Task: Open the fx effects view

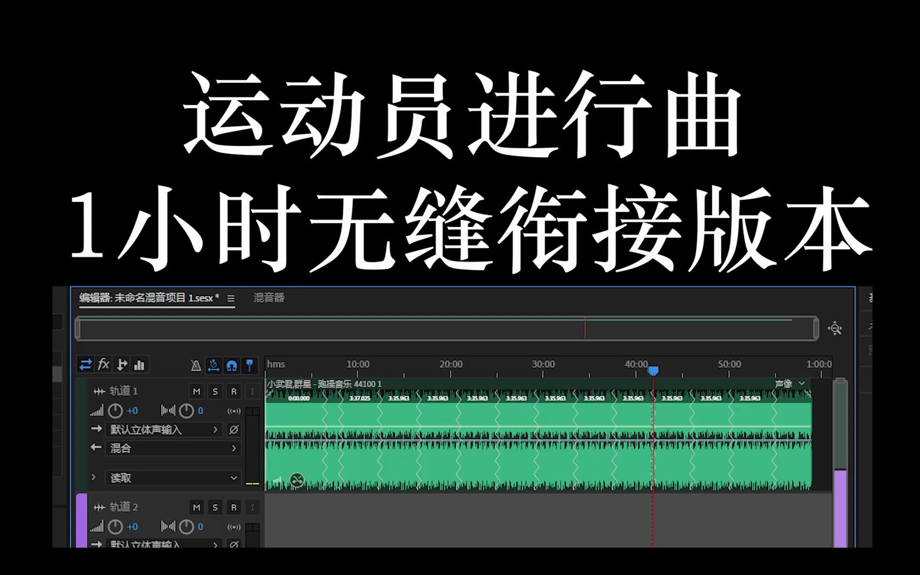Action: (104, 365)
